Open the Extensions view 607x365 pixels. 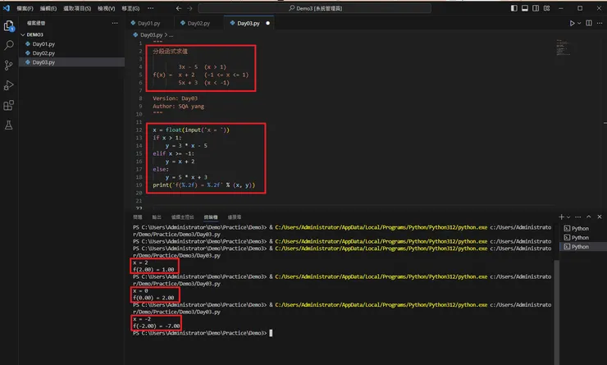point(9,105)
